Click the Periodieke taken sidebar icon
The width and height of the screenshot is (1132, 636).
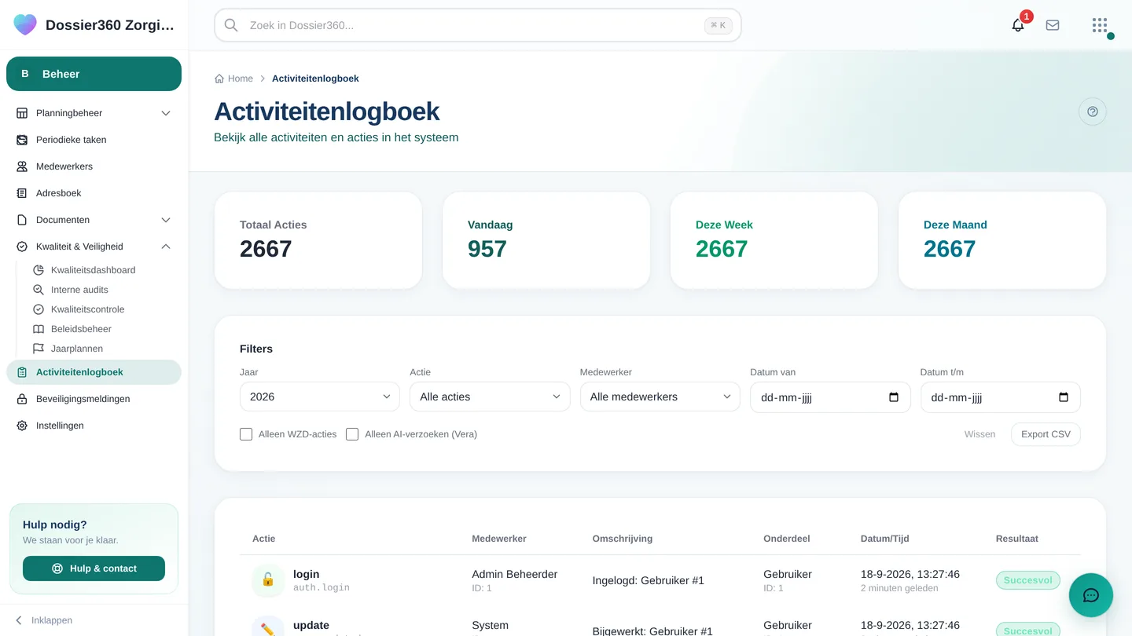22,140
